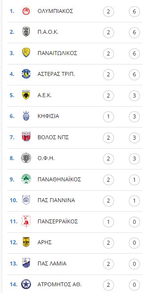Click the ΟΛΥΜΠΙΑΚΟΣ team name

55,11
